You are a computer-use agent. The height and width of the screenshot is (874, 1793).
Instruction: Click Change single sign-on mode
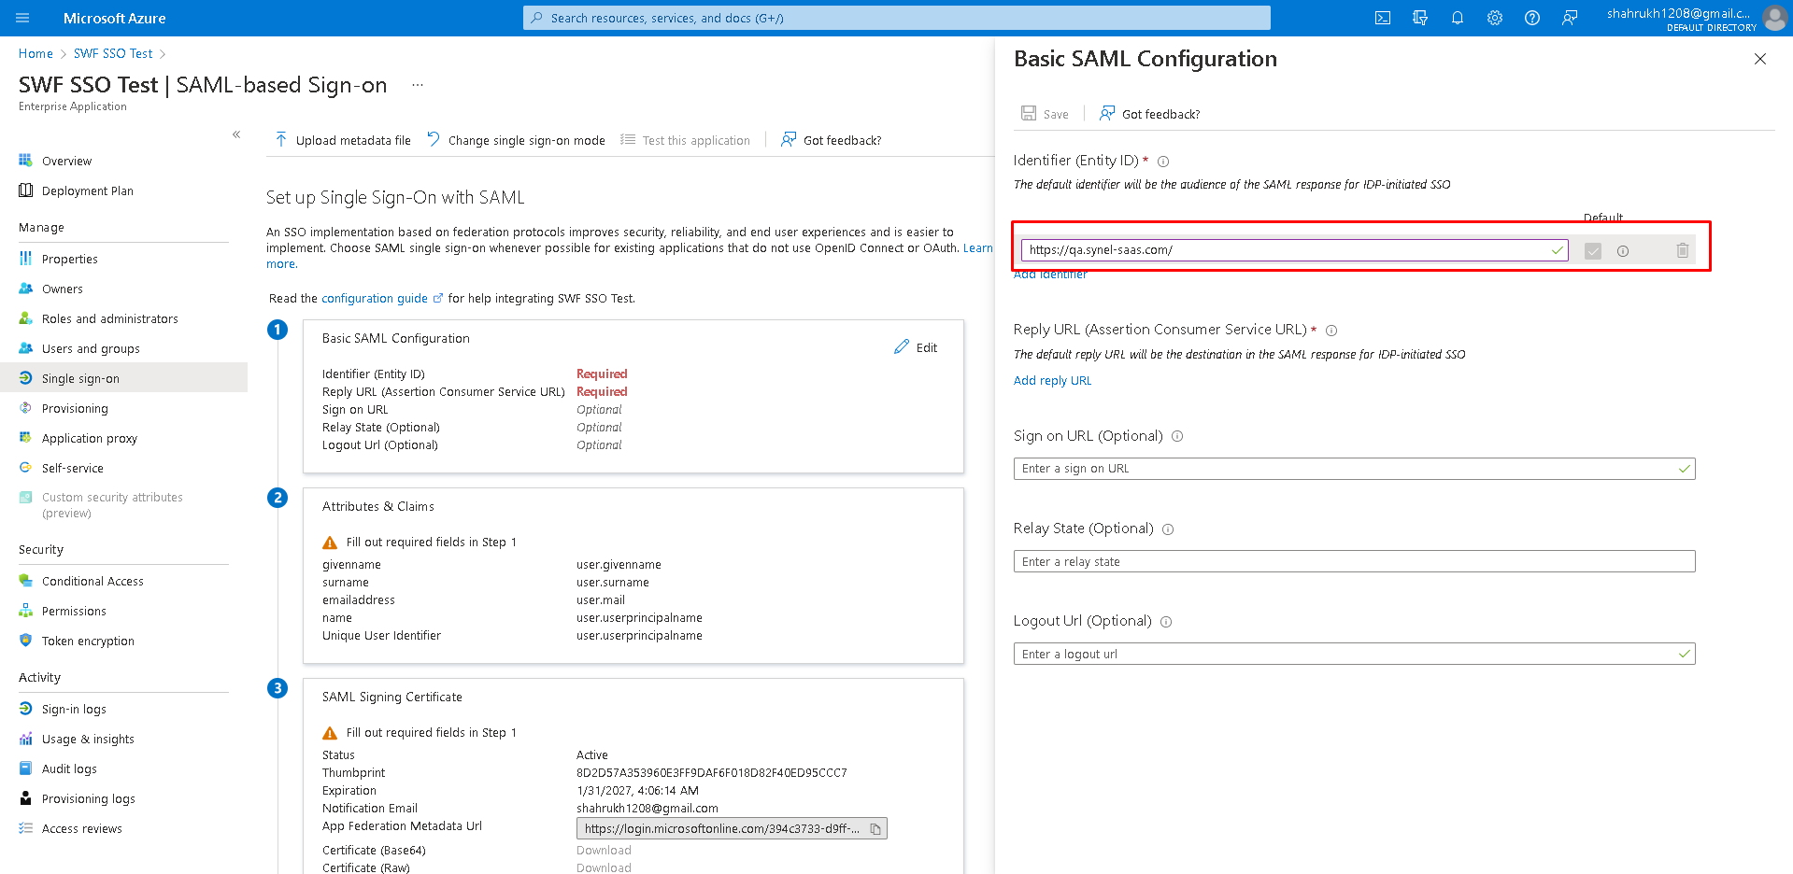tap(516, 140)
